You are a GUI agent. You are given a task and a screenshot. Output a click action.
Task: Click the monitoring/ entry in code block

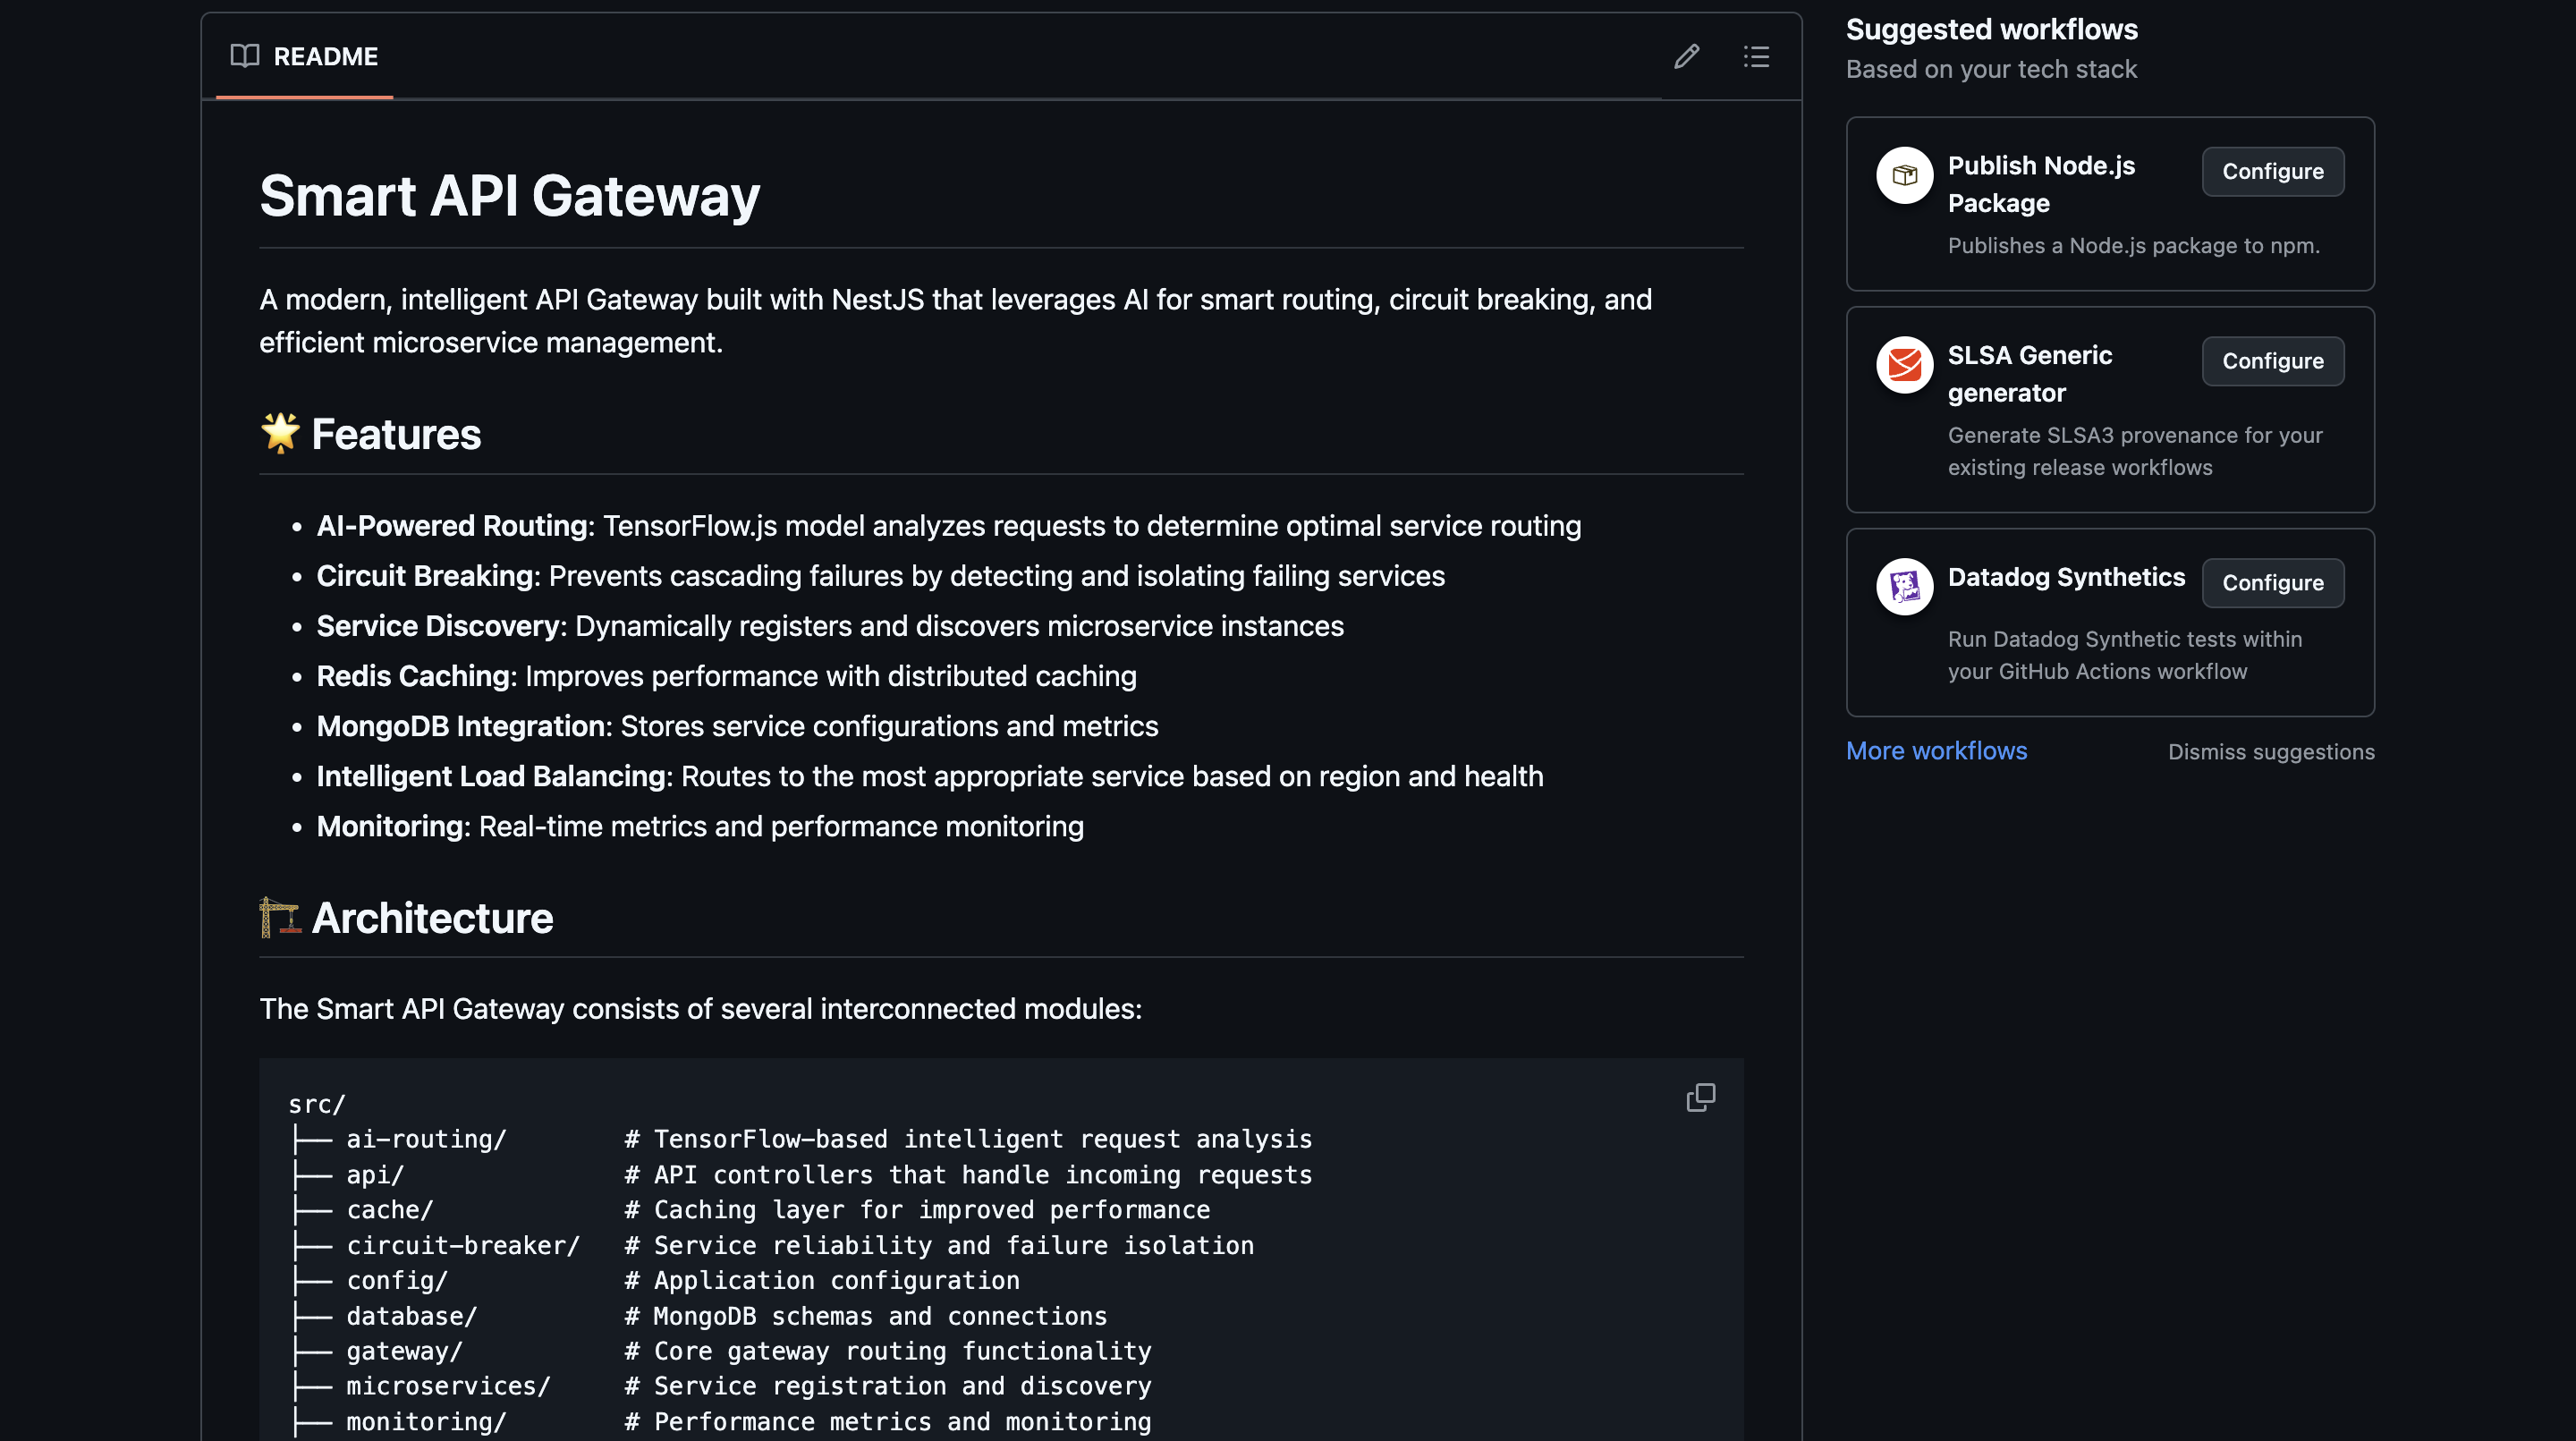426,1422
